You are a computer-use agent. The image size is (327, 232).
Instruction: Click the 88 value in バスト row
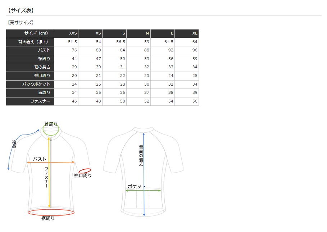pos(147,50)
